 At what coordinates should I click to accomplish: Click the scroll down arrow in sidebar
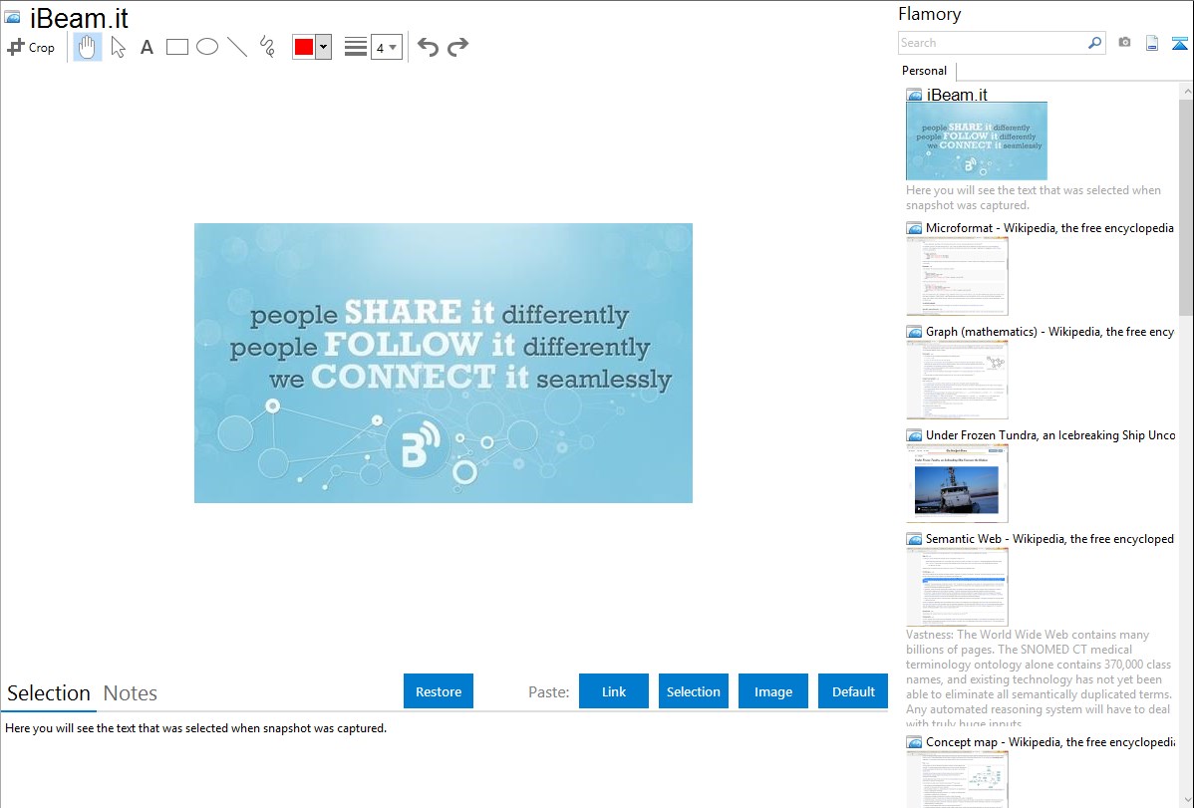[x=1186, y=800]
